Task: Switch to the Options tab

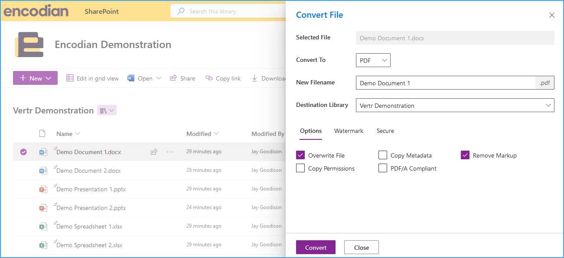Action: point(311,131)
